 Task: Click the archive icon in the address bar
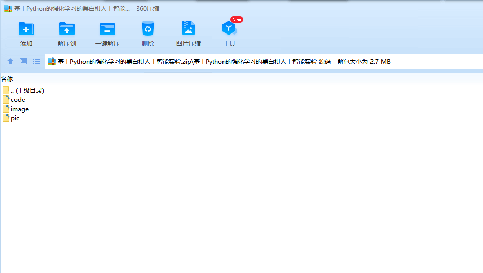(51, 61)
